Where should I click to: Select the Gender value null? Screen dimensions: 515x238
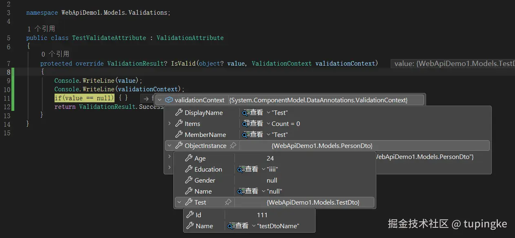click(272, 180)
